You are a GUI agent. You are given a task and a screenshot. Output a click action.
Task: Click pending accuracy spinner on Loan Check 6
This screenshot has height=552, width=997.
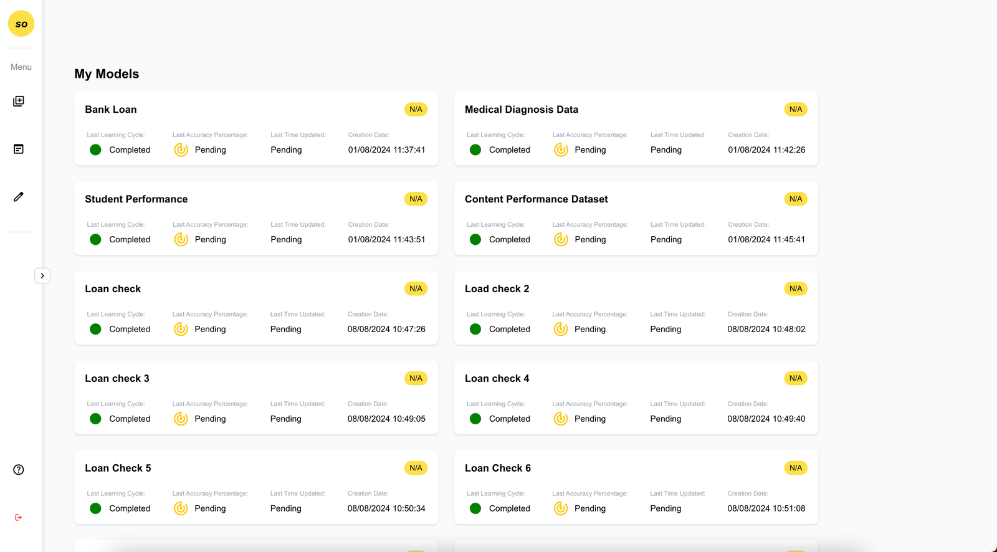561,508
